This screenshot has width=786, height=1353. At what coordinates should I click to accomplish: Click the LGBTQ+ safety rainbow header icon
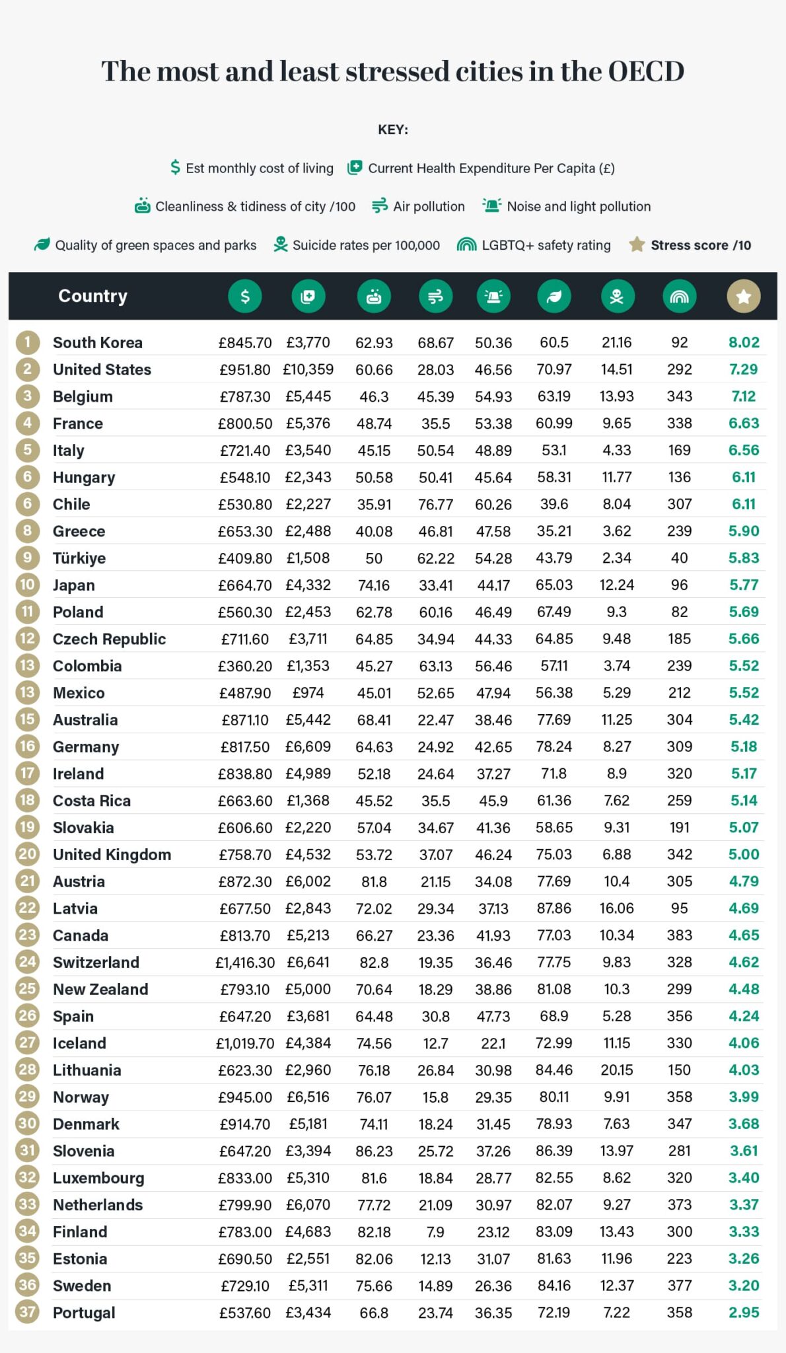[680, 297]
